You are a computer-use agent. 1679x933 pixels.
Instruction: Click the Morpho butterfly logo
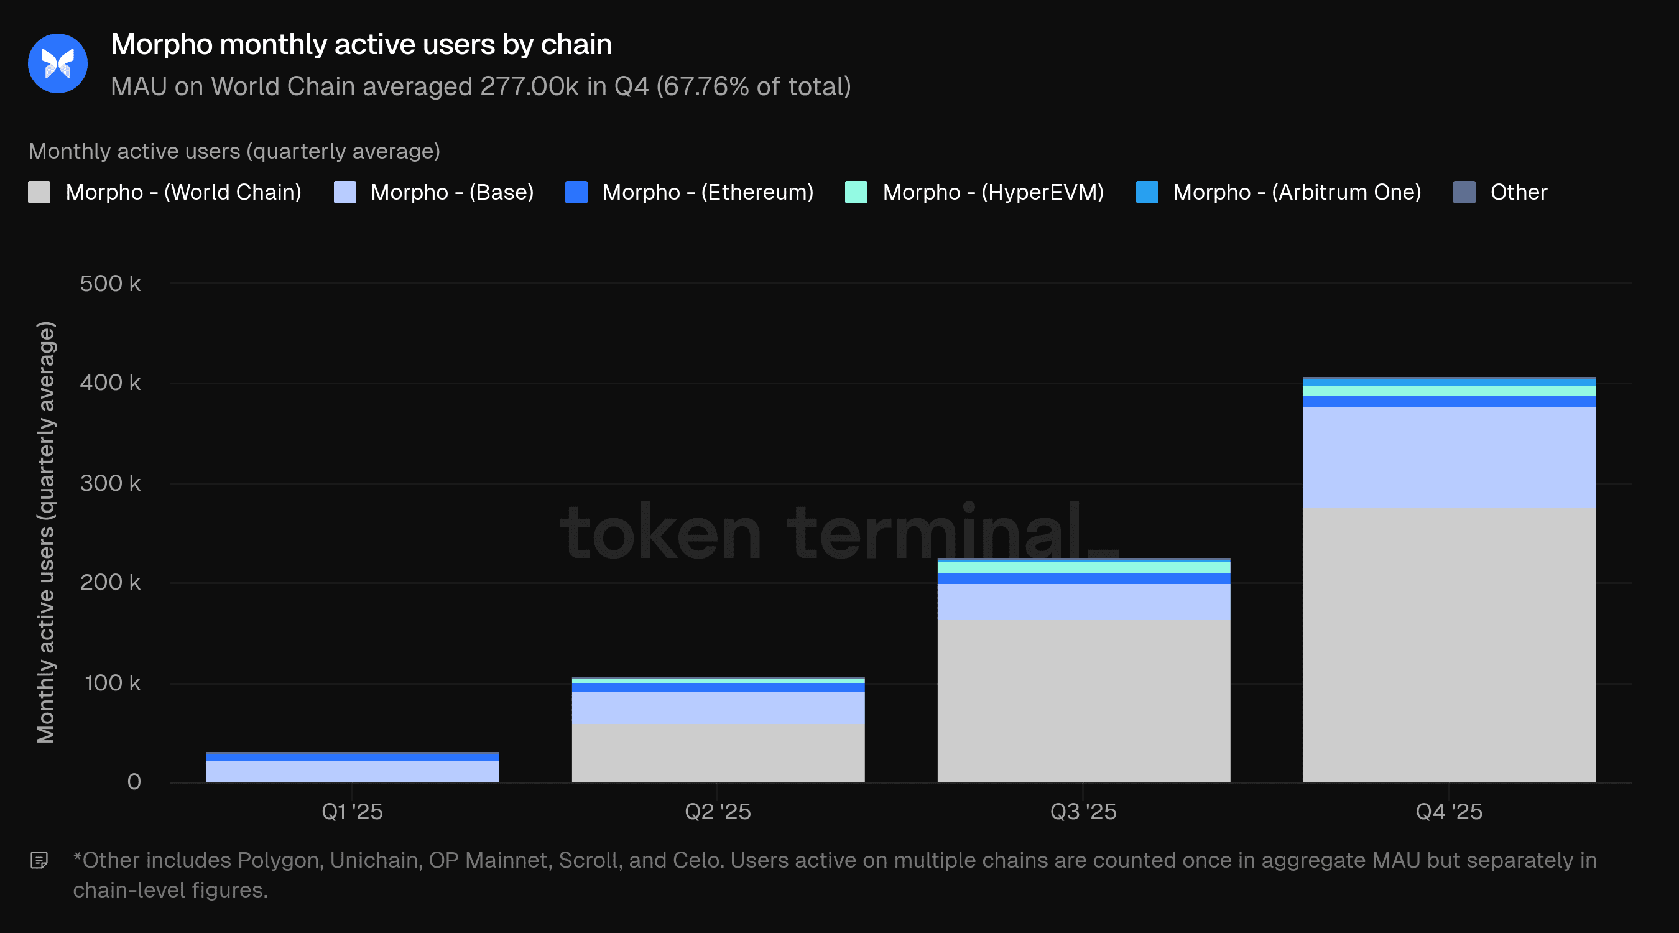pyautogui.click(x=58, y=63)
